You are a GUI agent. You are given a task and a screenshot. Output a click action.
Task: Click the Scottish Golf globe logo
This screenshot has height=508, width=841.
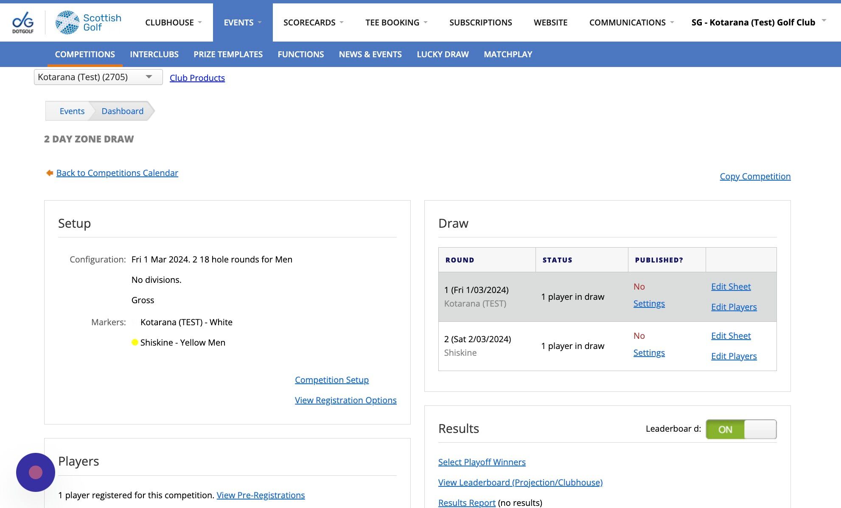[x=67, y=22]
